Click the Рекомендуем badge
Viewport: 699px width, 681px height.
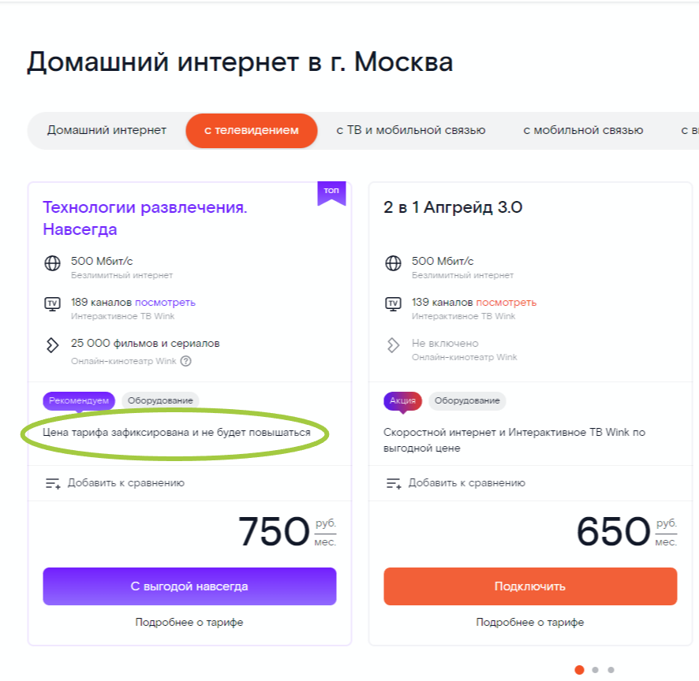(x=79, y=400)
